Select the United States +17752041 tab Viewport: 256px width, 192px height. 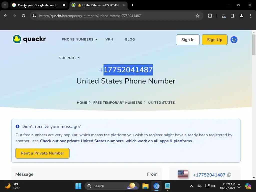[98, 5]
